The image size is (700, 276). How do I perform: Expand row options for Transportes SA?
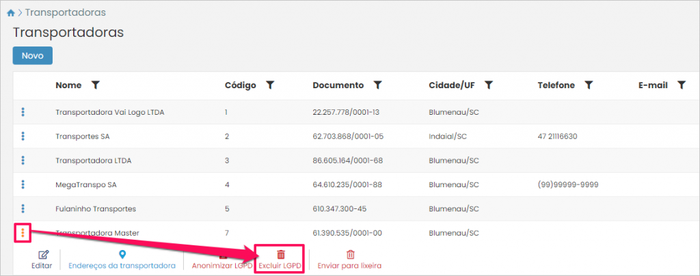click(x=23, y=136)
